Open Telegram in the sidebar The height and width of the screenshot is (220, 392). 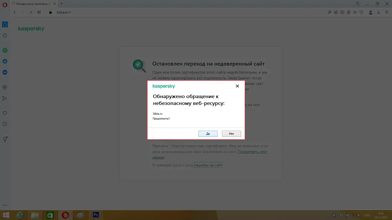click(x=5, y=61)
